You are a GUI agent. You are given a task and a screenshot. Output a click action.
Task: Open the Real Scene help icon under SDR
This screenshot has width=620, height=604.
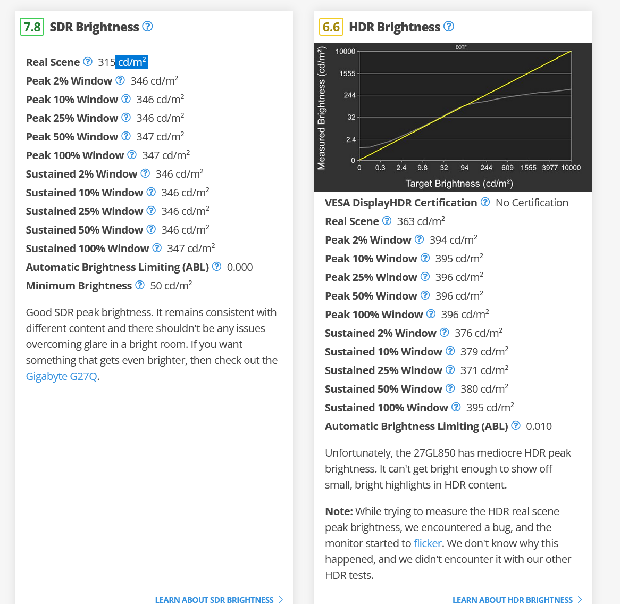[88, 62]
